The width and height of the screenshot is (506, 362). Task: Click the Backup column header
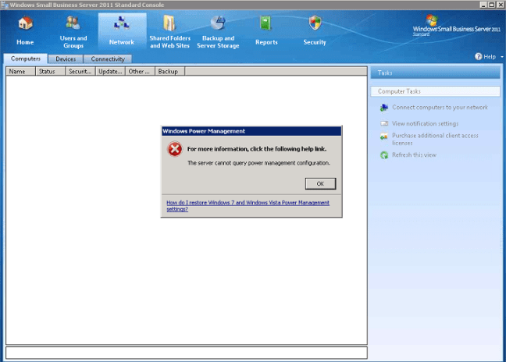click(x=169, y=71)
